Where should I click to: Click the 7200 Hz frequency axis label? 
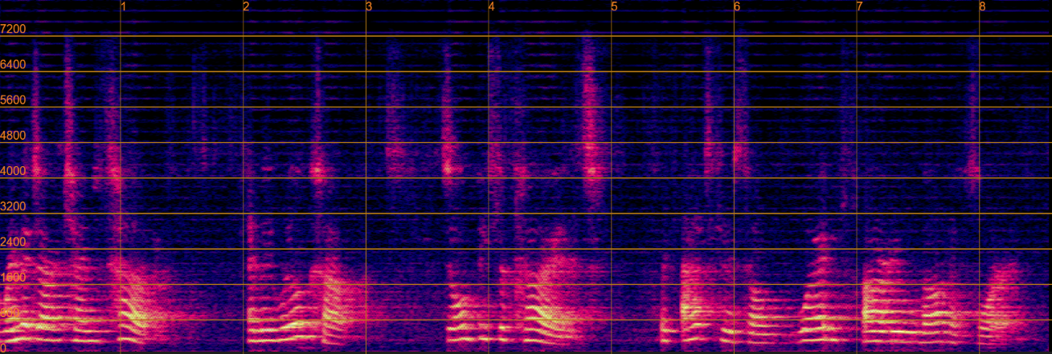[14, 29]
